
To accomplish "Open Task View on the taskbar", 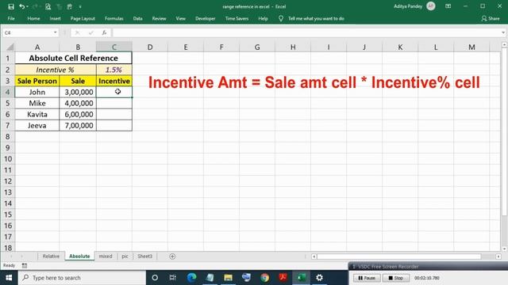I will click(x=173, y=278).
